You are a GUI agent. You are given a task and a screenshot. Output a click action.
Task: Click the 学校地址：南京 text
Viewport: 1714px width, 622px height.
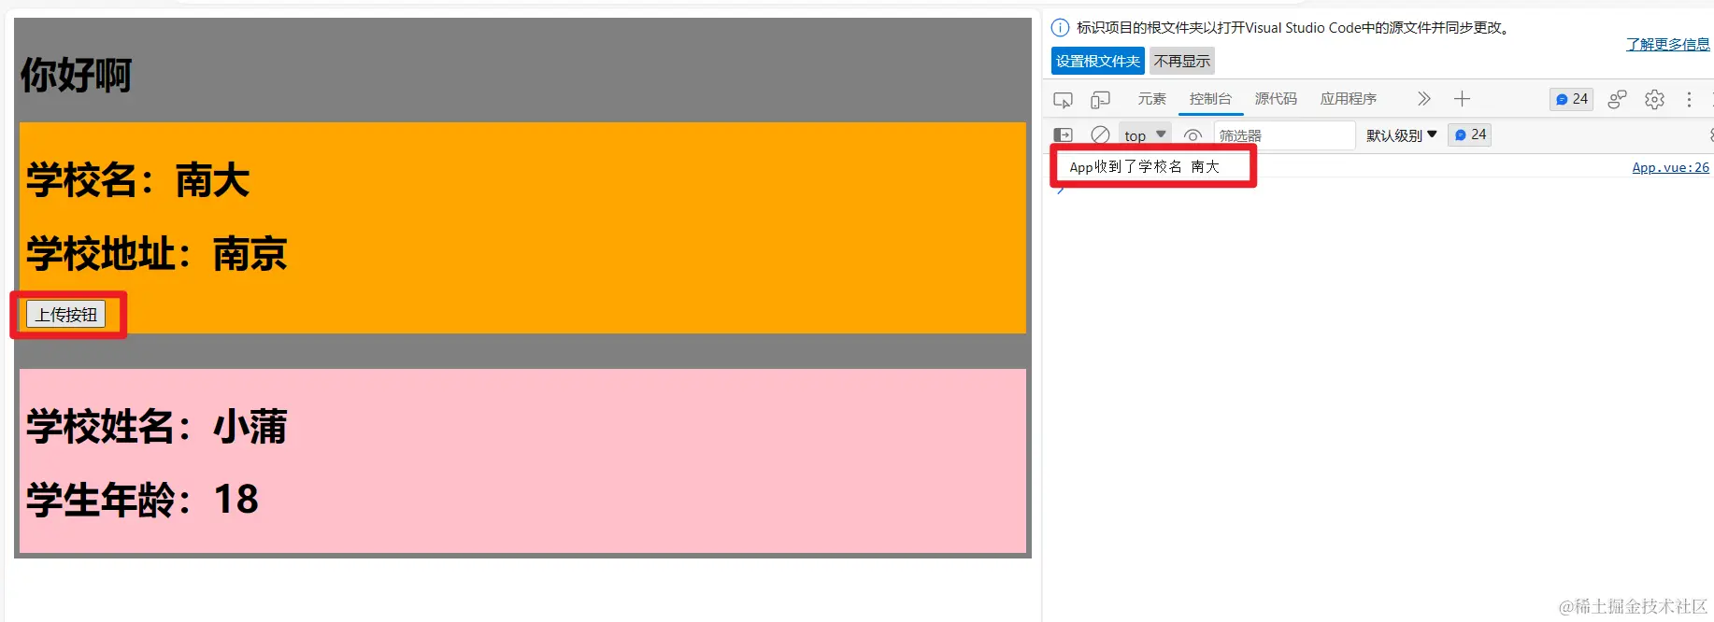(156, 253)
